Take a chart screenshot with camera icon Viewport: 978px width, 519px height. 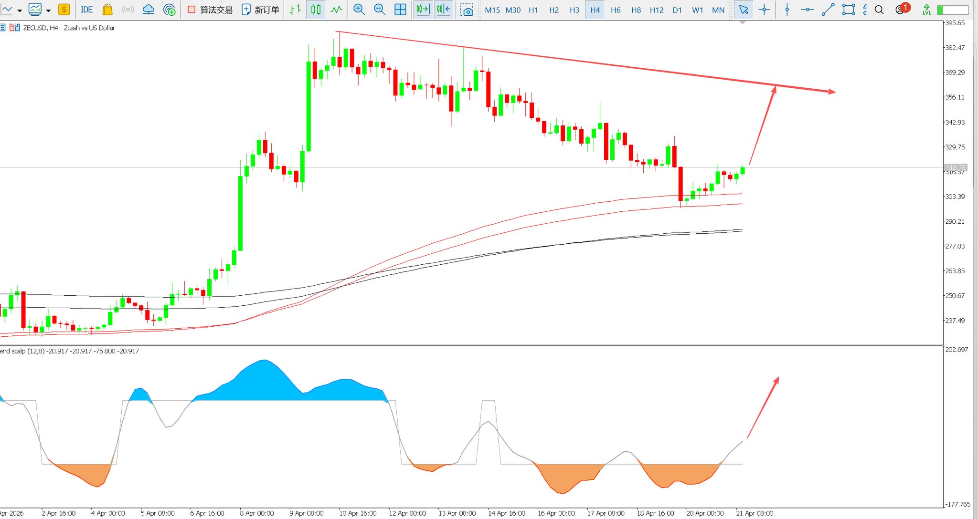pos(467,10)
